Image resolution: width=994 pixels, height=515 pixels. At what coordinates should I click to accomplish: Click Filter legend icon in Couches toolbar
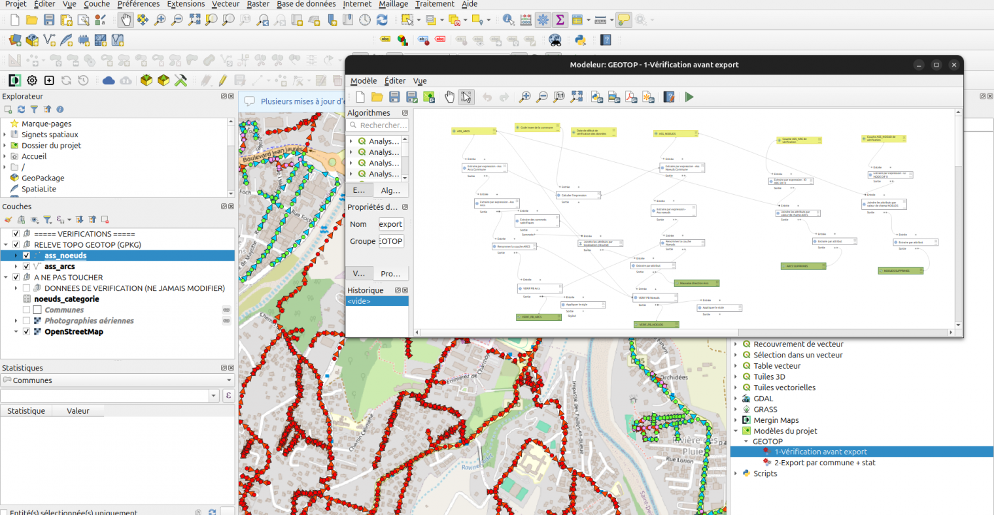tap(47, 220)
